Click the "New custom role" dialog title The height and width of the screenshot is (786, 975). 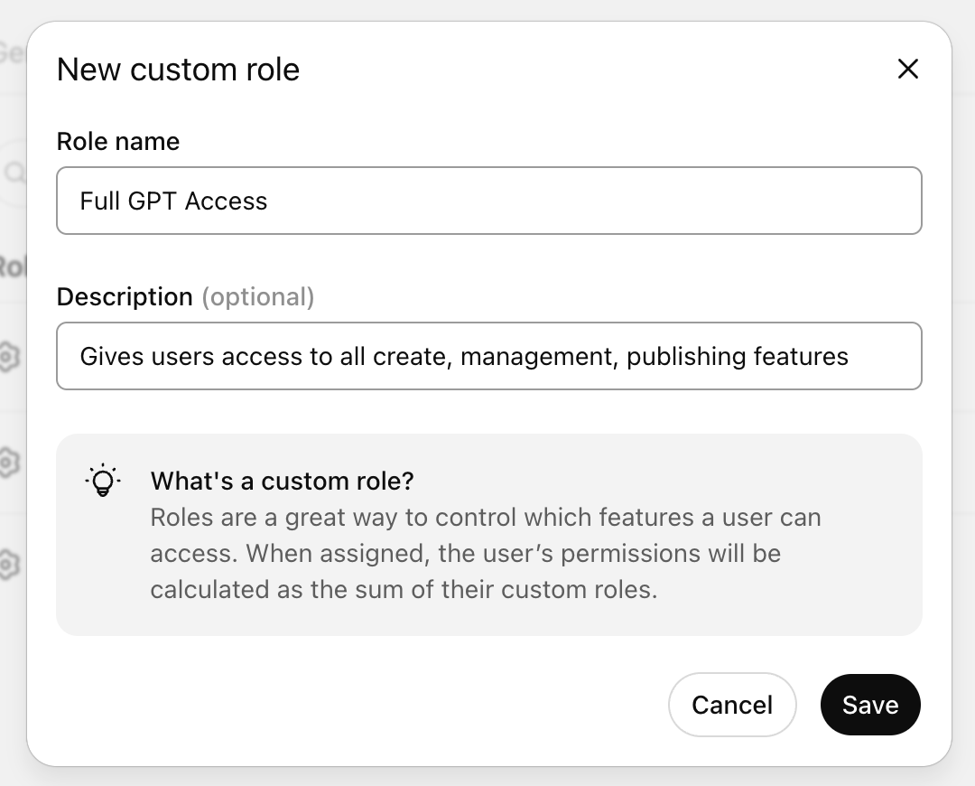(x=178, y=70)
